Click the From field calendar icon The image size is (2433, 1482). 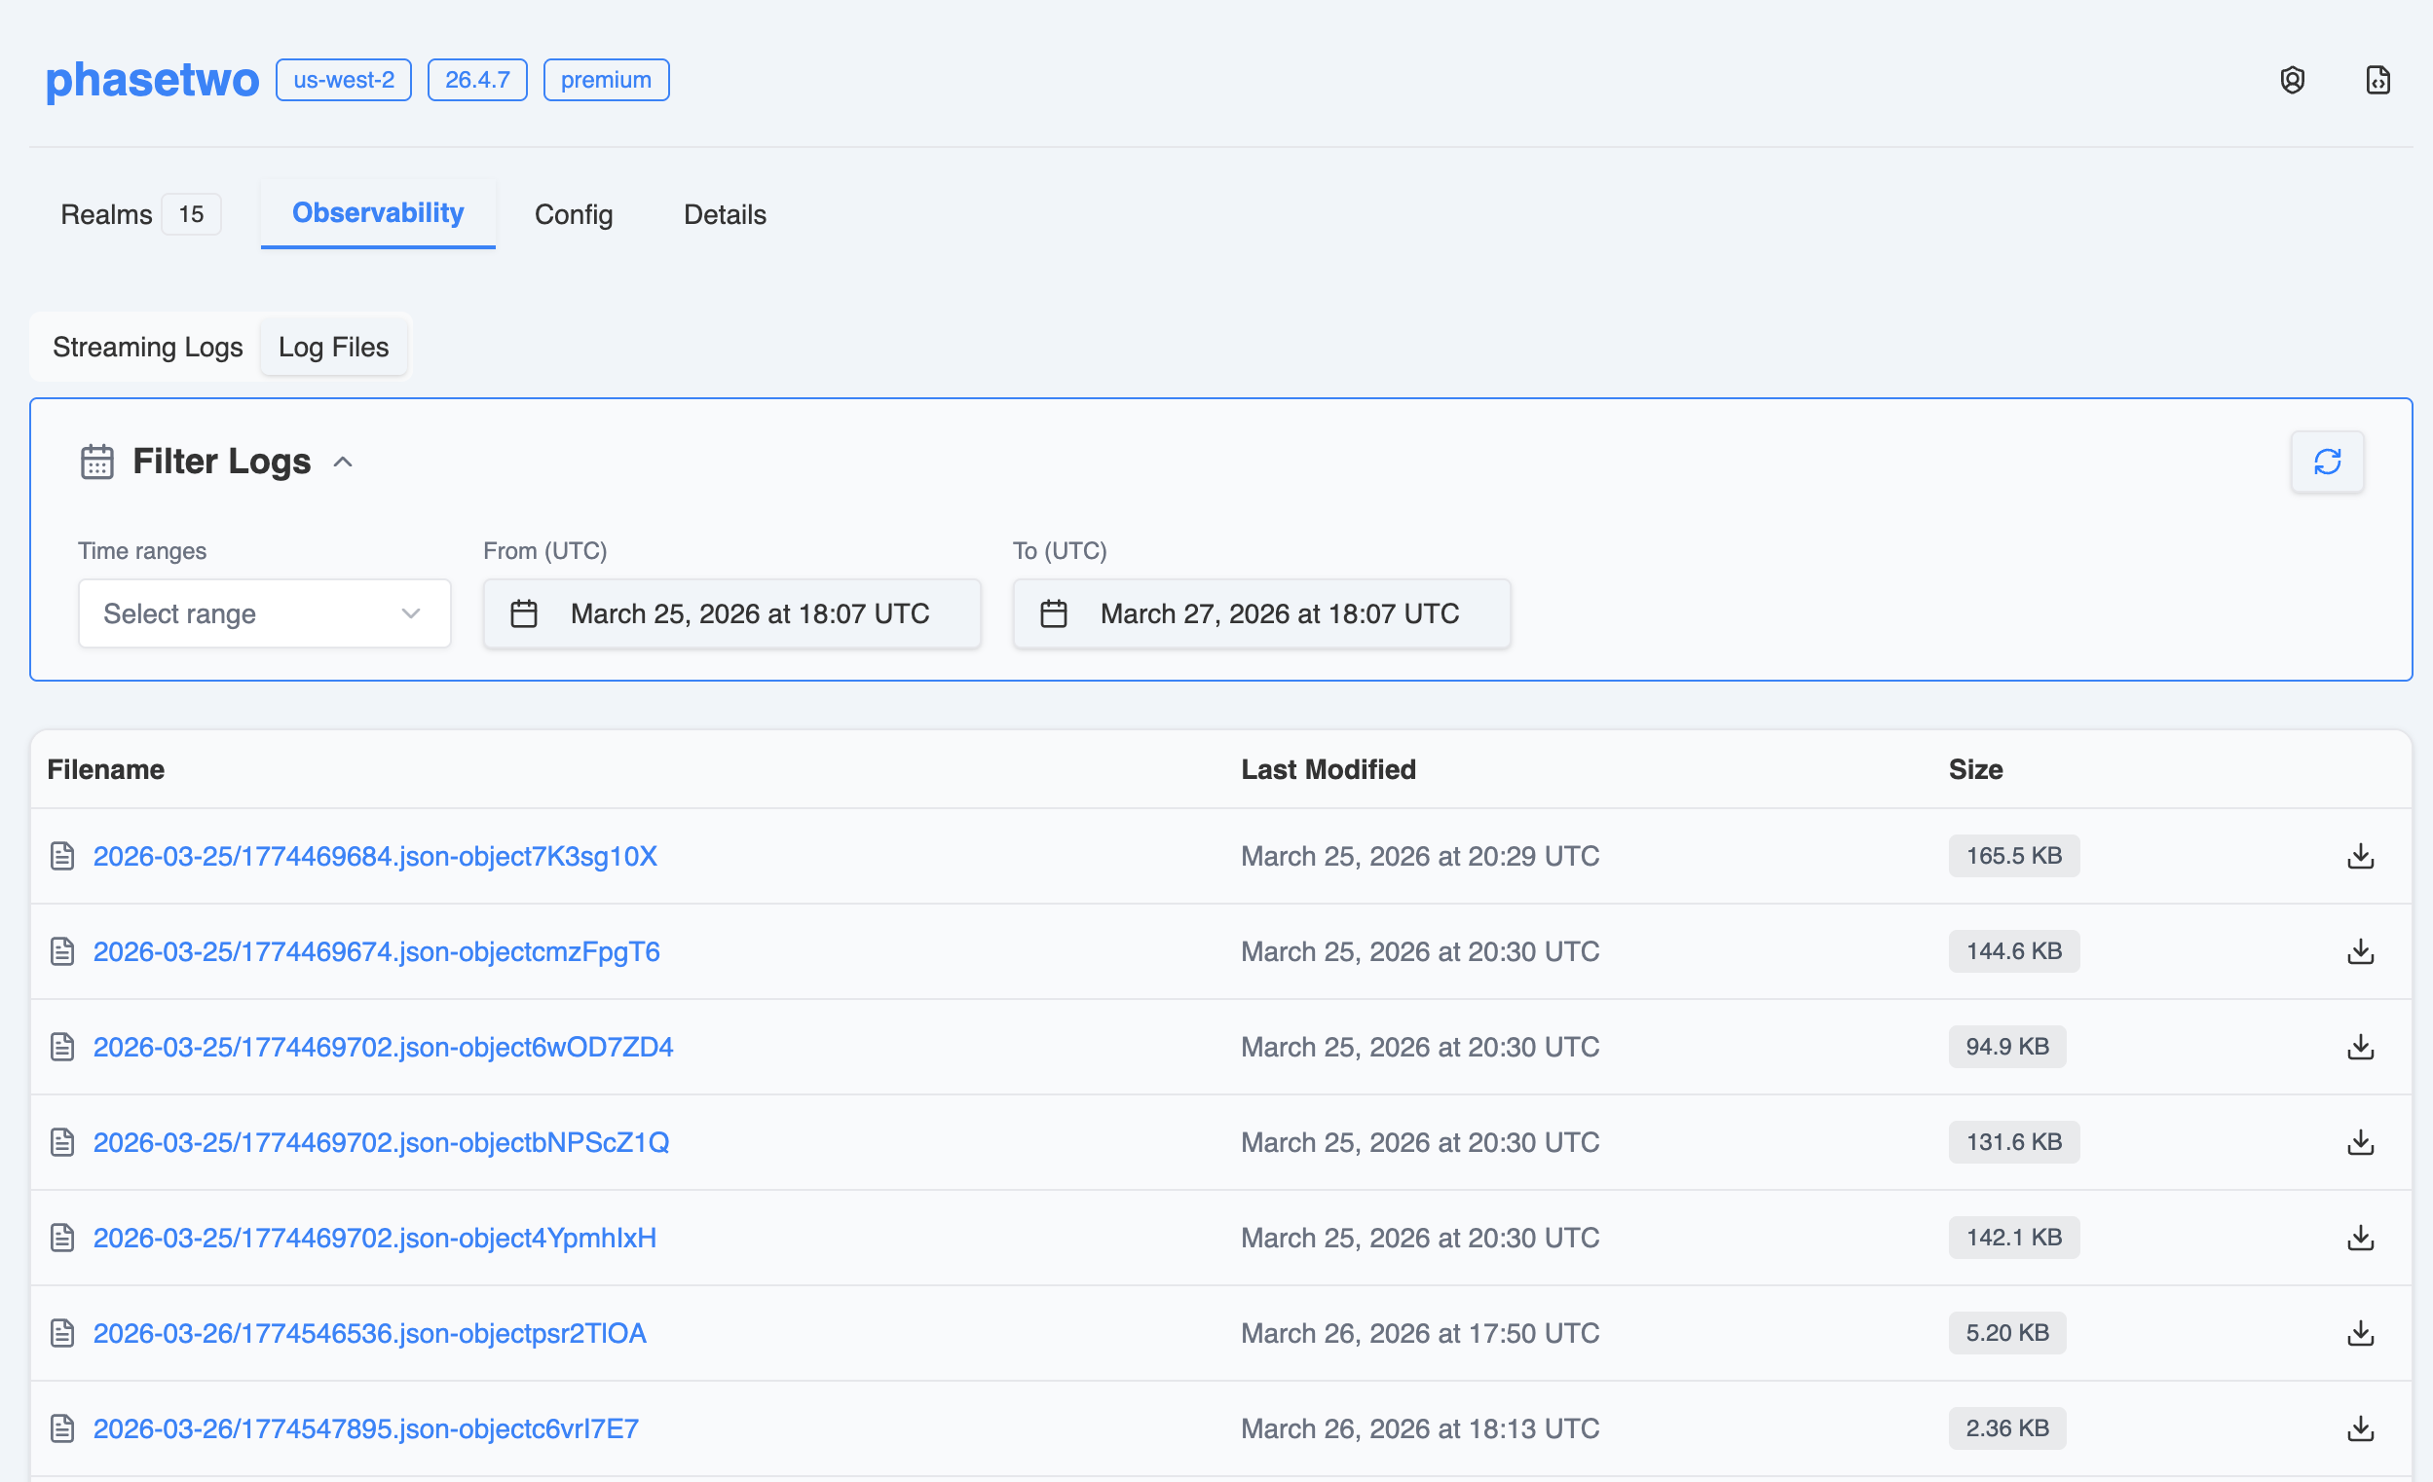coord(524,613)
